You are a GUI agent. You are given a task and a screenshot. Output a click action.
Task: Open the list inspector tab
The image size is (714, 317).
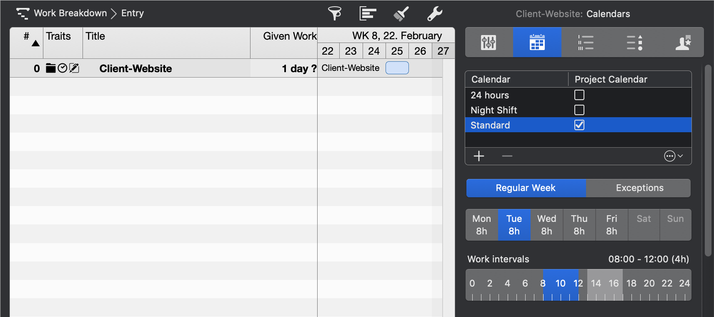tap(586, 42)
